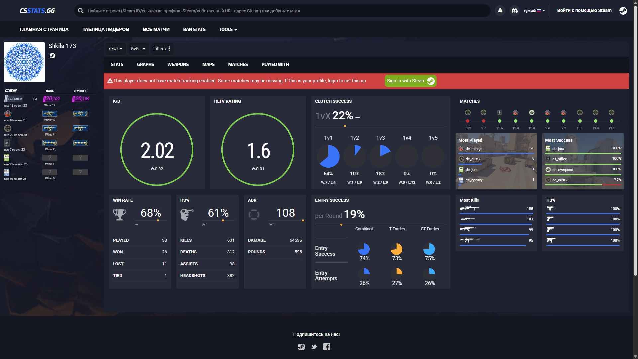Open the CS2 game selector dropdown
Screen dimensions: 638x359
coord(115,49)
